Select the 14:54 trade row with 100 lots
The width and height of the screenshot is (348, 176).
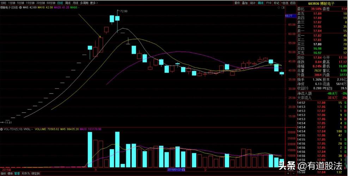click(x=322, y=132)
